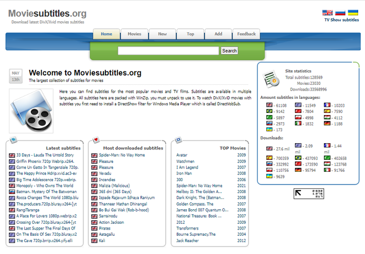Click the German flag beside 95794

298,170
